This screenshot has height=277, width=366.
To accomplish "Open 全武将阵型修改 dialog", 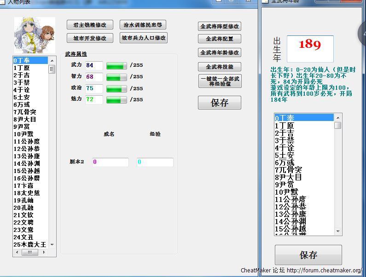I will [220, 27].
